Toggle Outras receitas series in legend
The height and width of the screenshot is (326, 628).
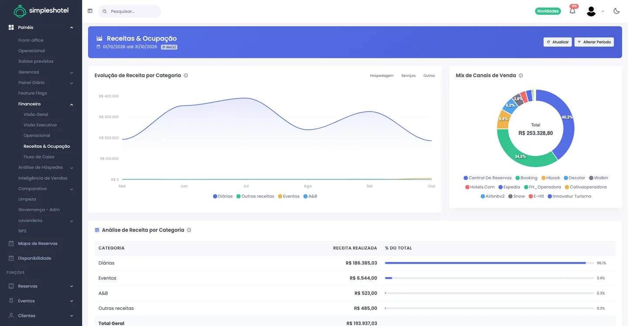[255, 197]
